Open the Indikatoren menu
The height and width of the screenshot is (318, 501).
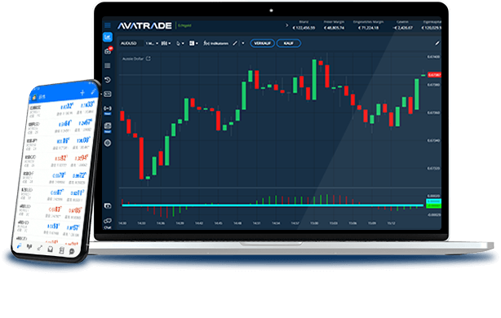[215, 43]
